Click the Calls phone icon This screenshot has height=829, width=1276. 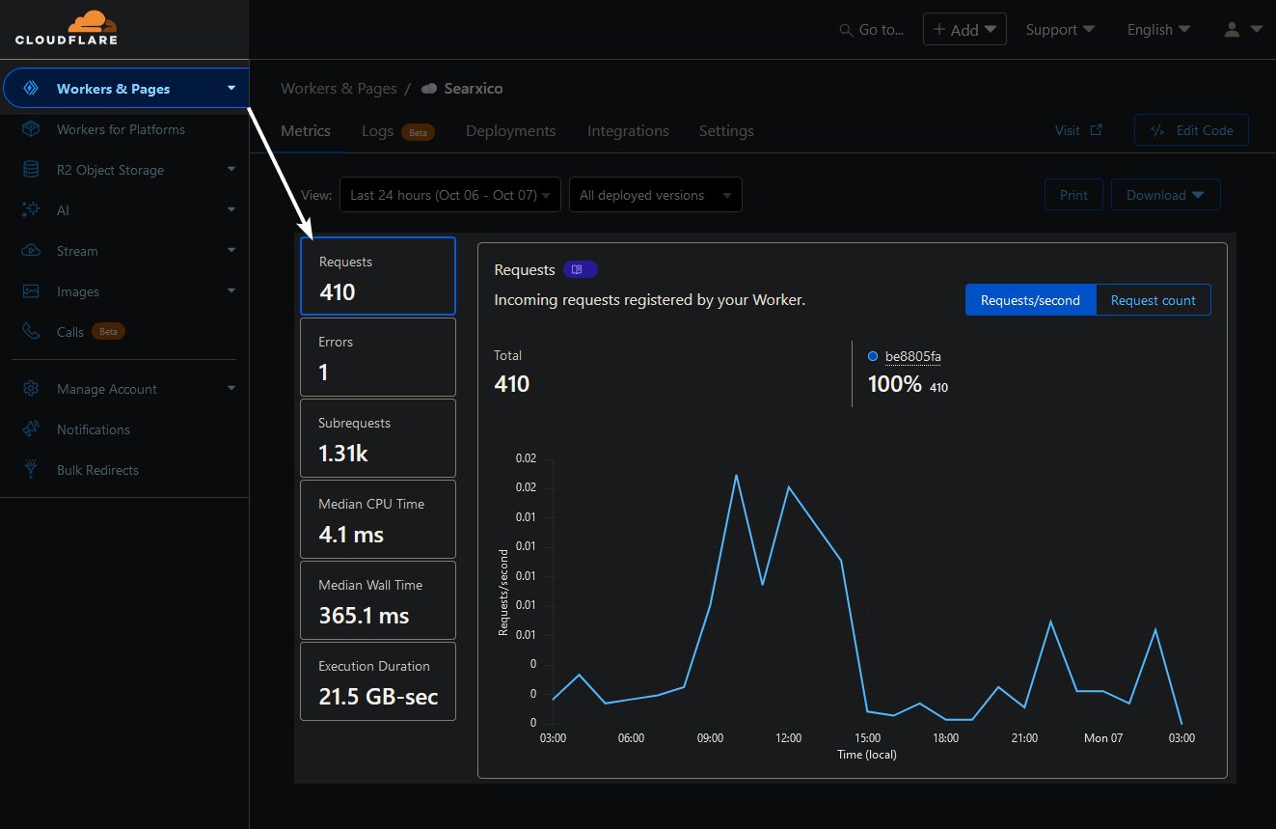click(x=31, y=332)
